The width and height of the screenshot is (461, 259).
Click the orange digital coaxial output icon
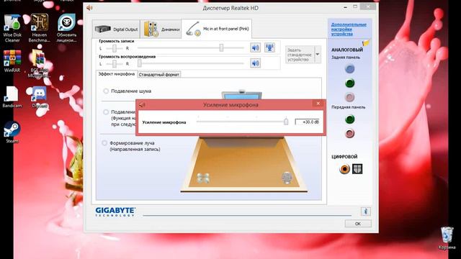pyautogui.click(x=344, y=169)
